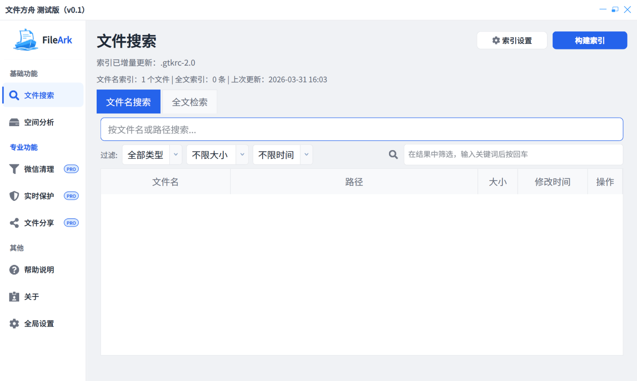Select the 实时保护 shield icon
Screen dimensions: 637x381
tap(14, 196)
